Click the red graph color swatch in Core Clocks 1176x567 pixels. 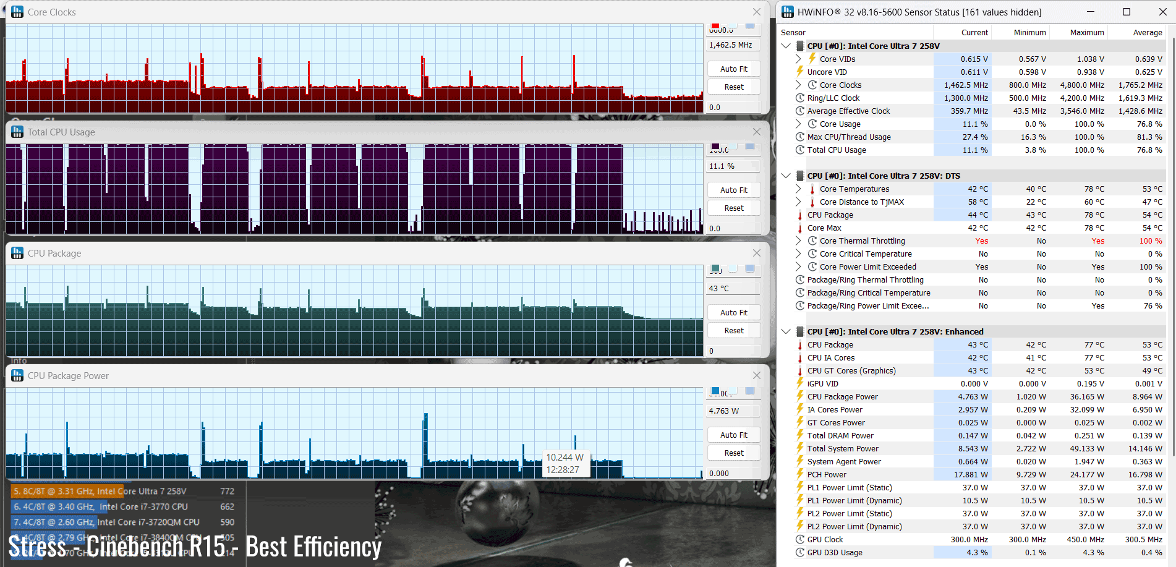[x=715, y=25]
